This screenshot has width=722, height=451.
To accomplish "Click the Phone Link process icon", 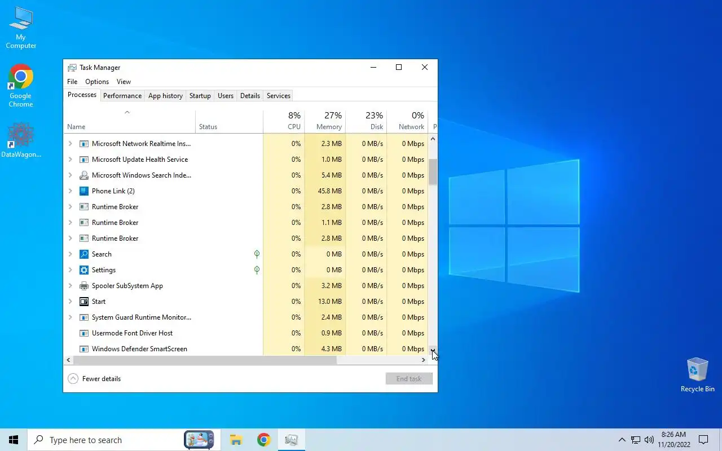I will [84, 191].
